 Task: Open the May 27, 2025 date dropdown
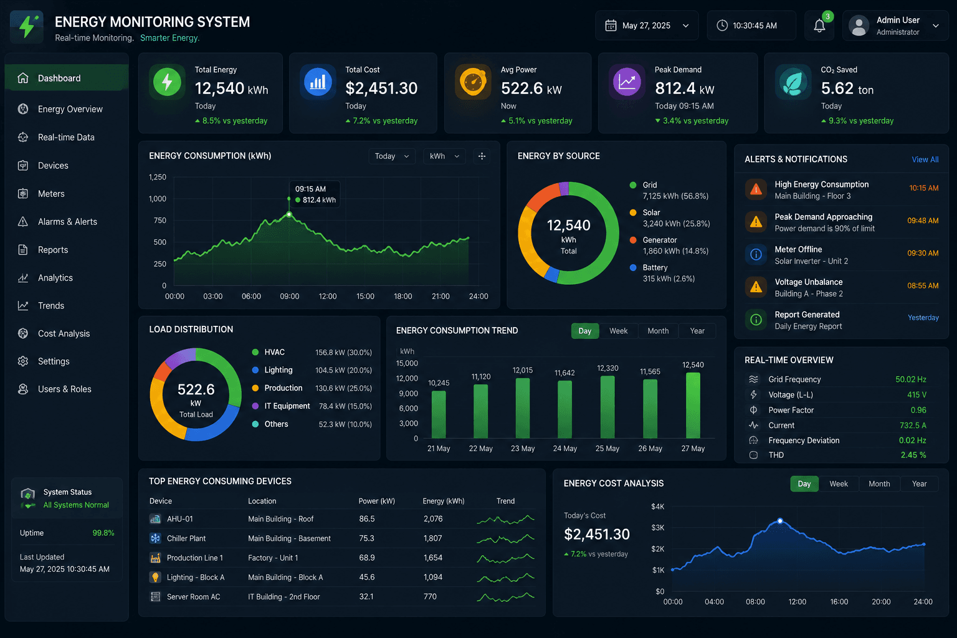(x=647, y=26)
